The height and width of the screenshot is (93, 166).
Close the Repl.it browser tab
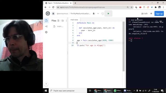point(71,3)
